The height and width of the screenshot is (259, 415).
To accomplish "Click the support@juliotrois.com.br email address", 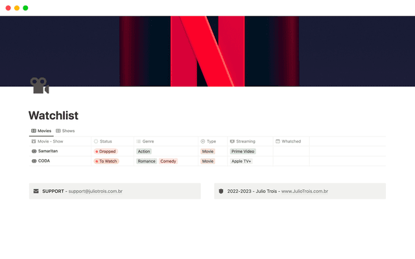I will coord(95,191).
